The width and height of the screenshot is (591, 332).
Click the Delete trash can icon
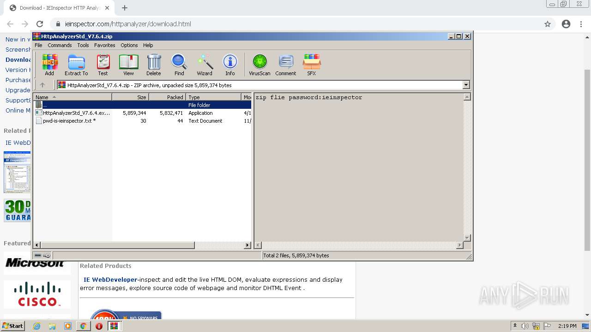point(154,65)
